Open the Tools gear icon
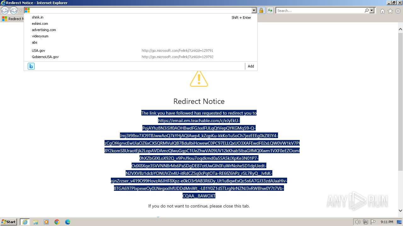Viewport: 403px width, 226px height. [x=398, y=11]
